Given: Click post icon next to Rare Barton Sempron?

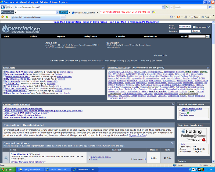Looking at the screenshot, I should point(5,93).
